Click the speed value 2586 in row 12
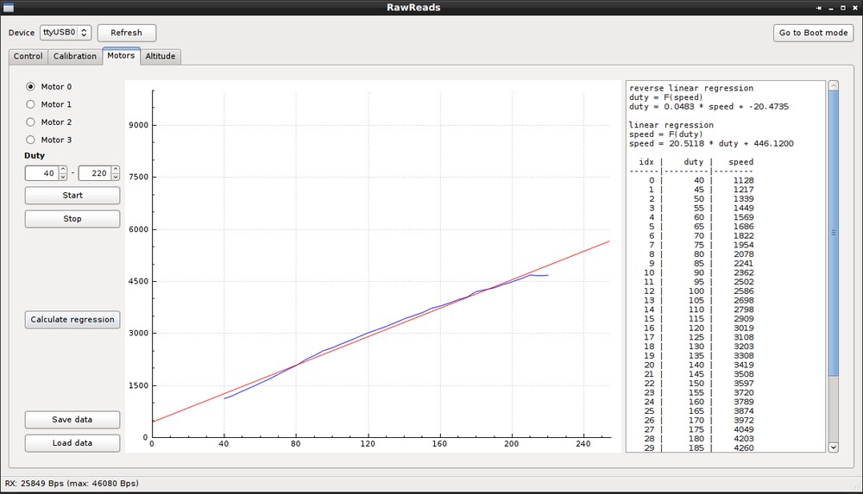The width and height of the screenshot is (863, 494). point(744,291)
